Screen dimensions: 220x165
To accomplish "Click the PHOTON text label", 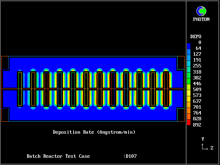I will coord(201,20).
